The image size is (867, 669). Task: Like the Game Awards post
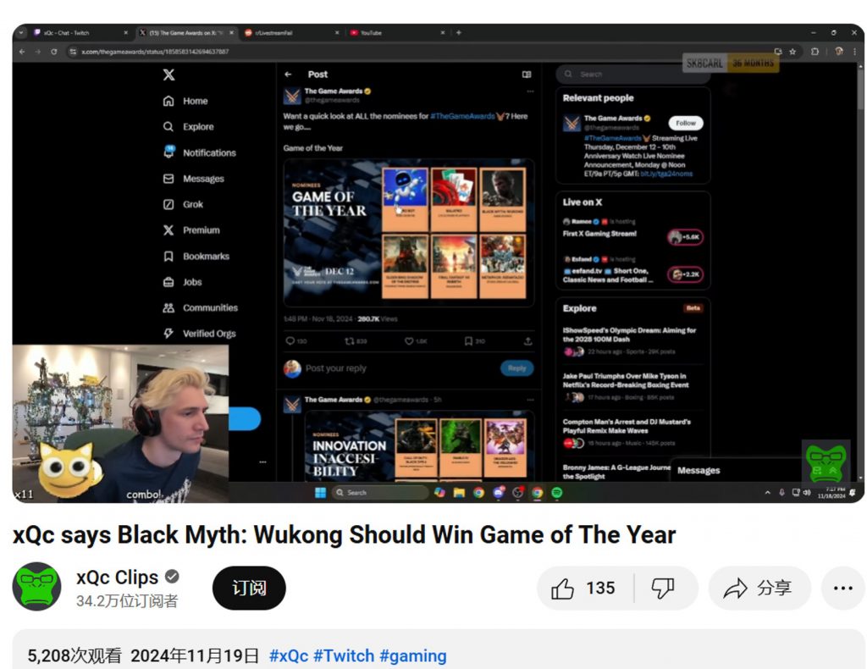(x=409, y=341)
